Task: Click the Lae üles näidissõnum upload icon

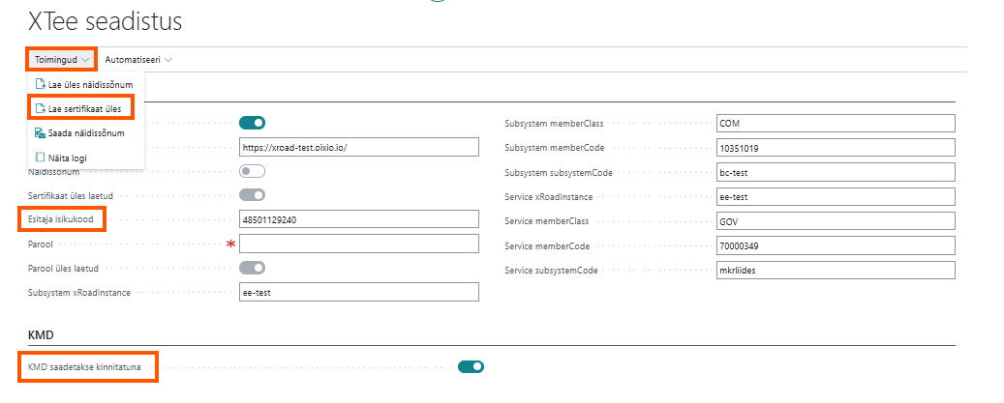Action: coord(40,85)
